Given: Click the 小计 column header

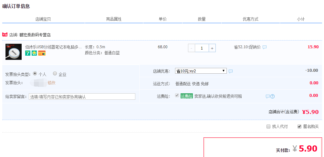Looking at the screenshot, I should (x=301, y=19).
